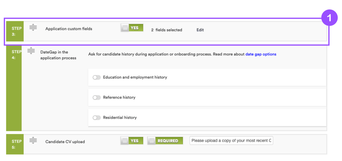This screenshot has height=161, width=342.
Task: Click the '2 fields selected' text
Action: pos(167,30)
